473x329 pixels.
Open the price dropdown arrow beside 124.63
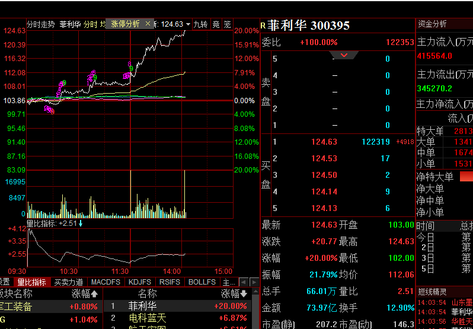[x=188, y=24]
